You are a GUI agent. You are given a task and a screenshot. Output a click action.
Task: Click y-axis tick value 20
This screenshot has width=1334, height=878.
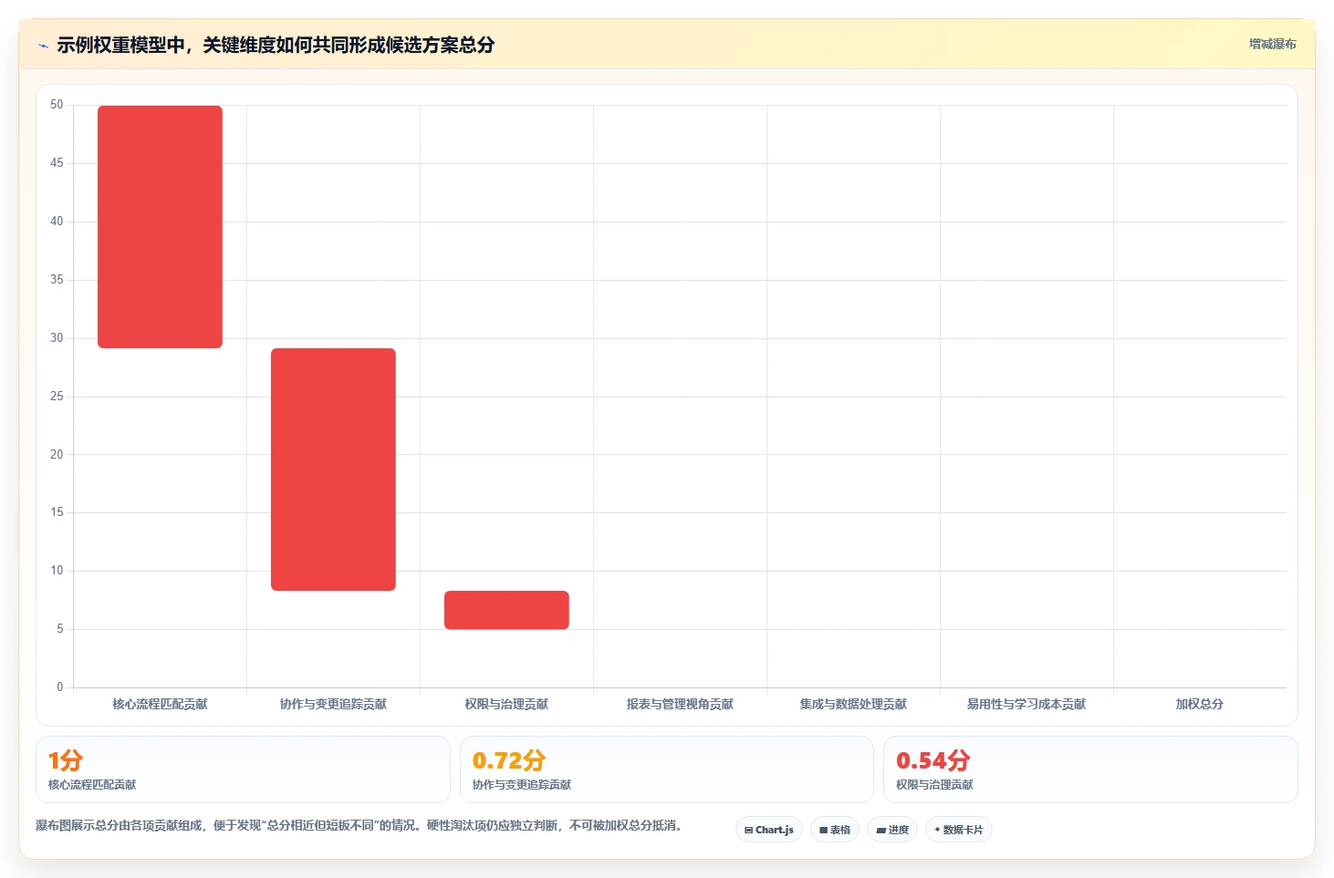coord(57,454)
